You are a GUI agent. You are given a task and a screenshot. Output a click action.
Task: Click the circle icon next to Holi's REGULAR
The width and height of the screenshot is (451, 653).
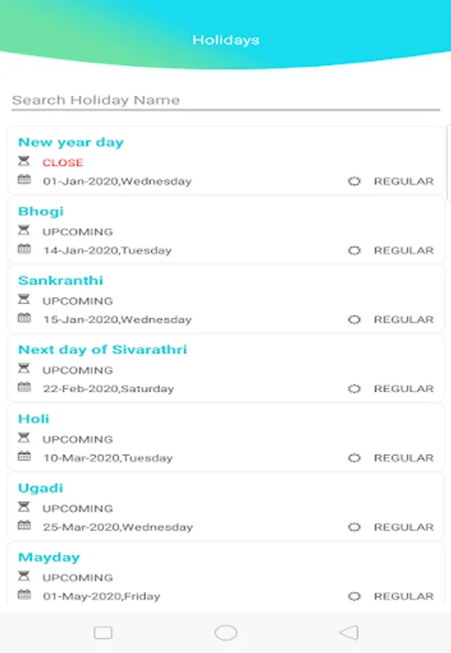(354, 458)
